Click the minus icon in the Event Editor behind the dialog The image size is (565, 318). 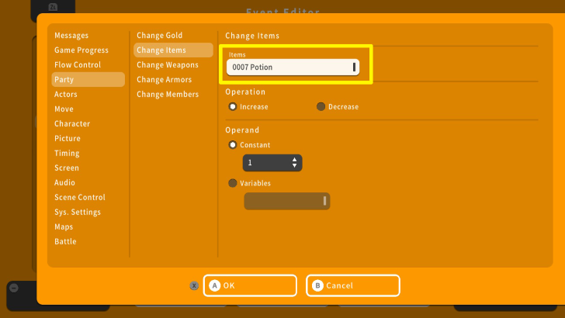14,288
